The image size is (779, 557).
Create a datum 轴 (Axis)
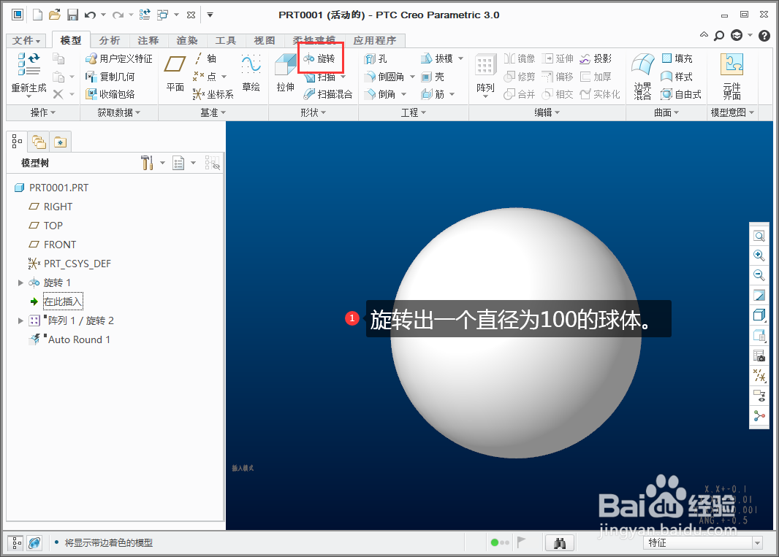pos(205,58)
